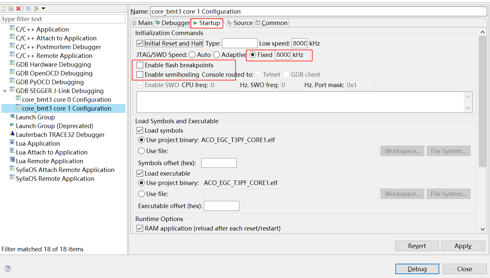
Task: Select the Lauterbach TRACE32 Debugger entry
Action: (60, 135)
